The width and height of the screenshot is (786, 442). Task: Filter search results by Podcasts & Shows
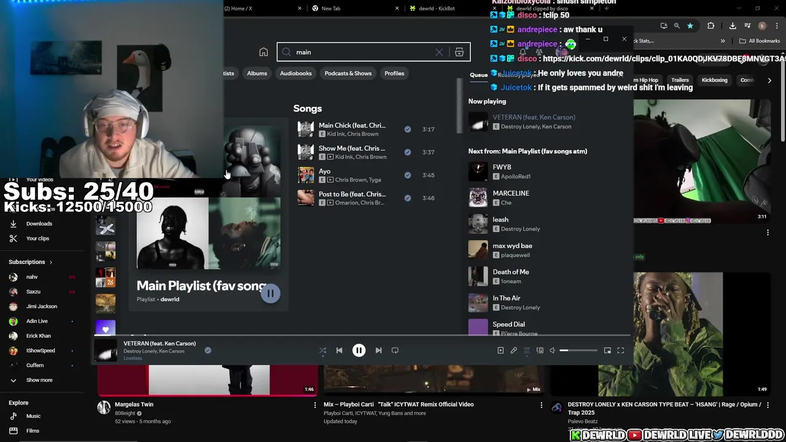click(x=348, y=74)
